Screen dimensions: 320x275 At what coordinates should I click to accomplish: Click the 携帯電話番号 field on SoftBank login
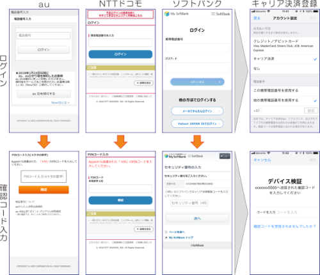(x=197, y=48)
